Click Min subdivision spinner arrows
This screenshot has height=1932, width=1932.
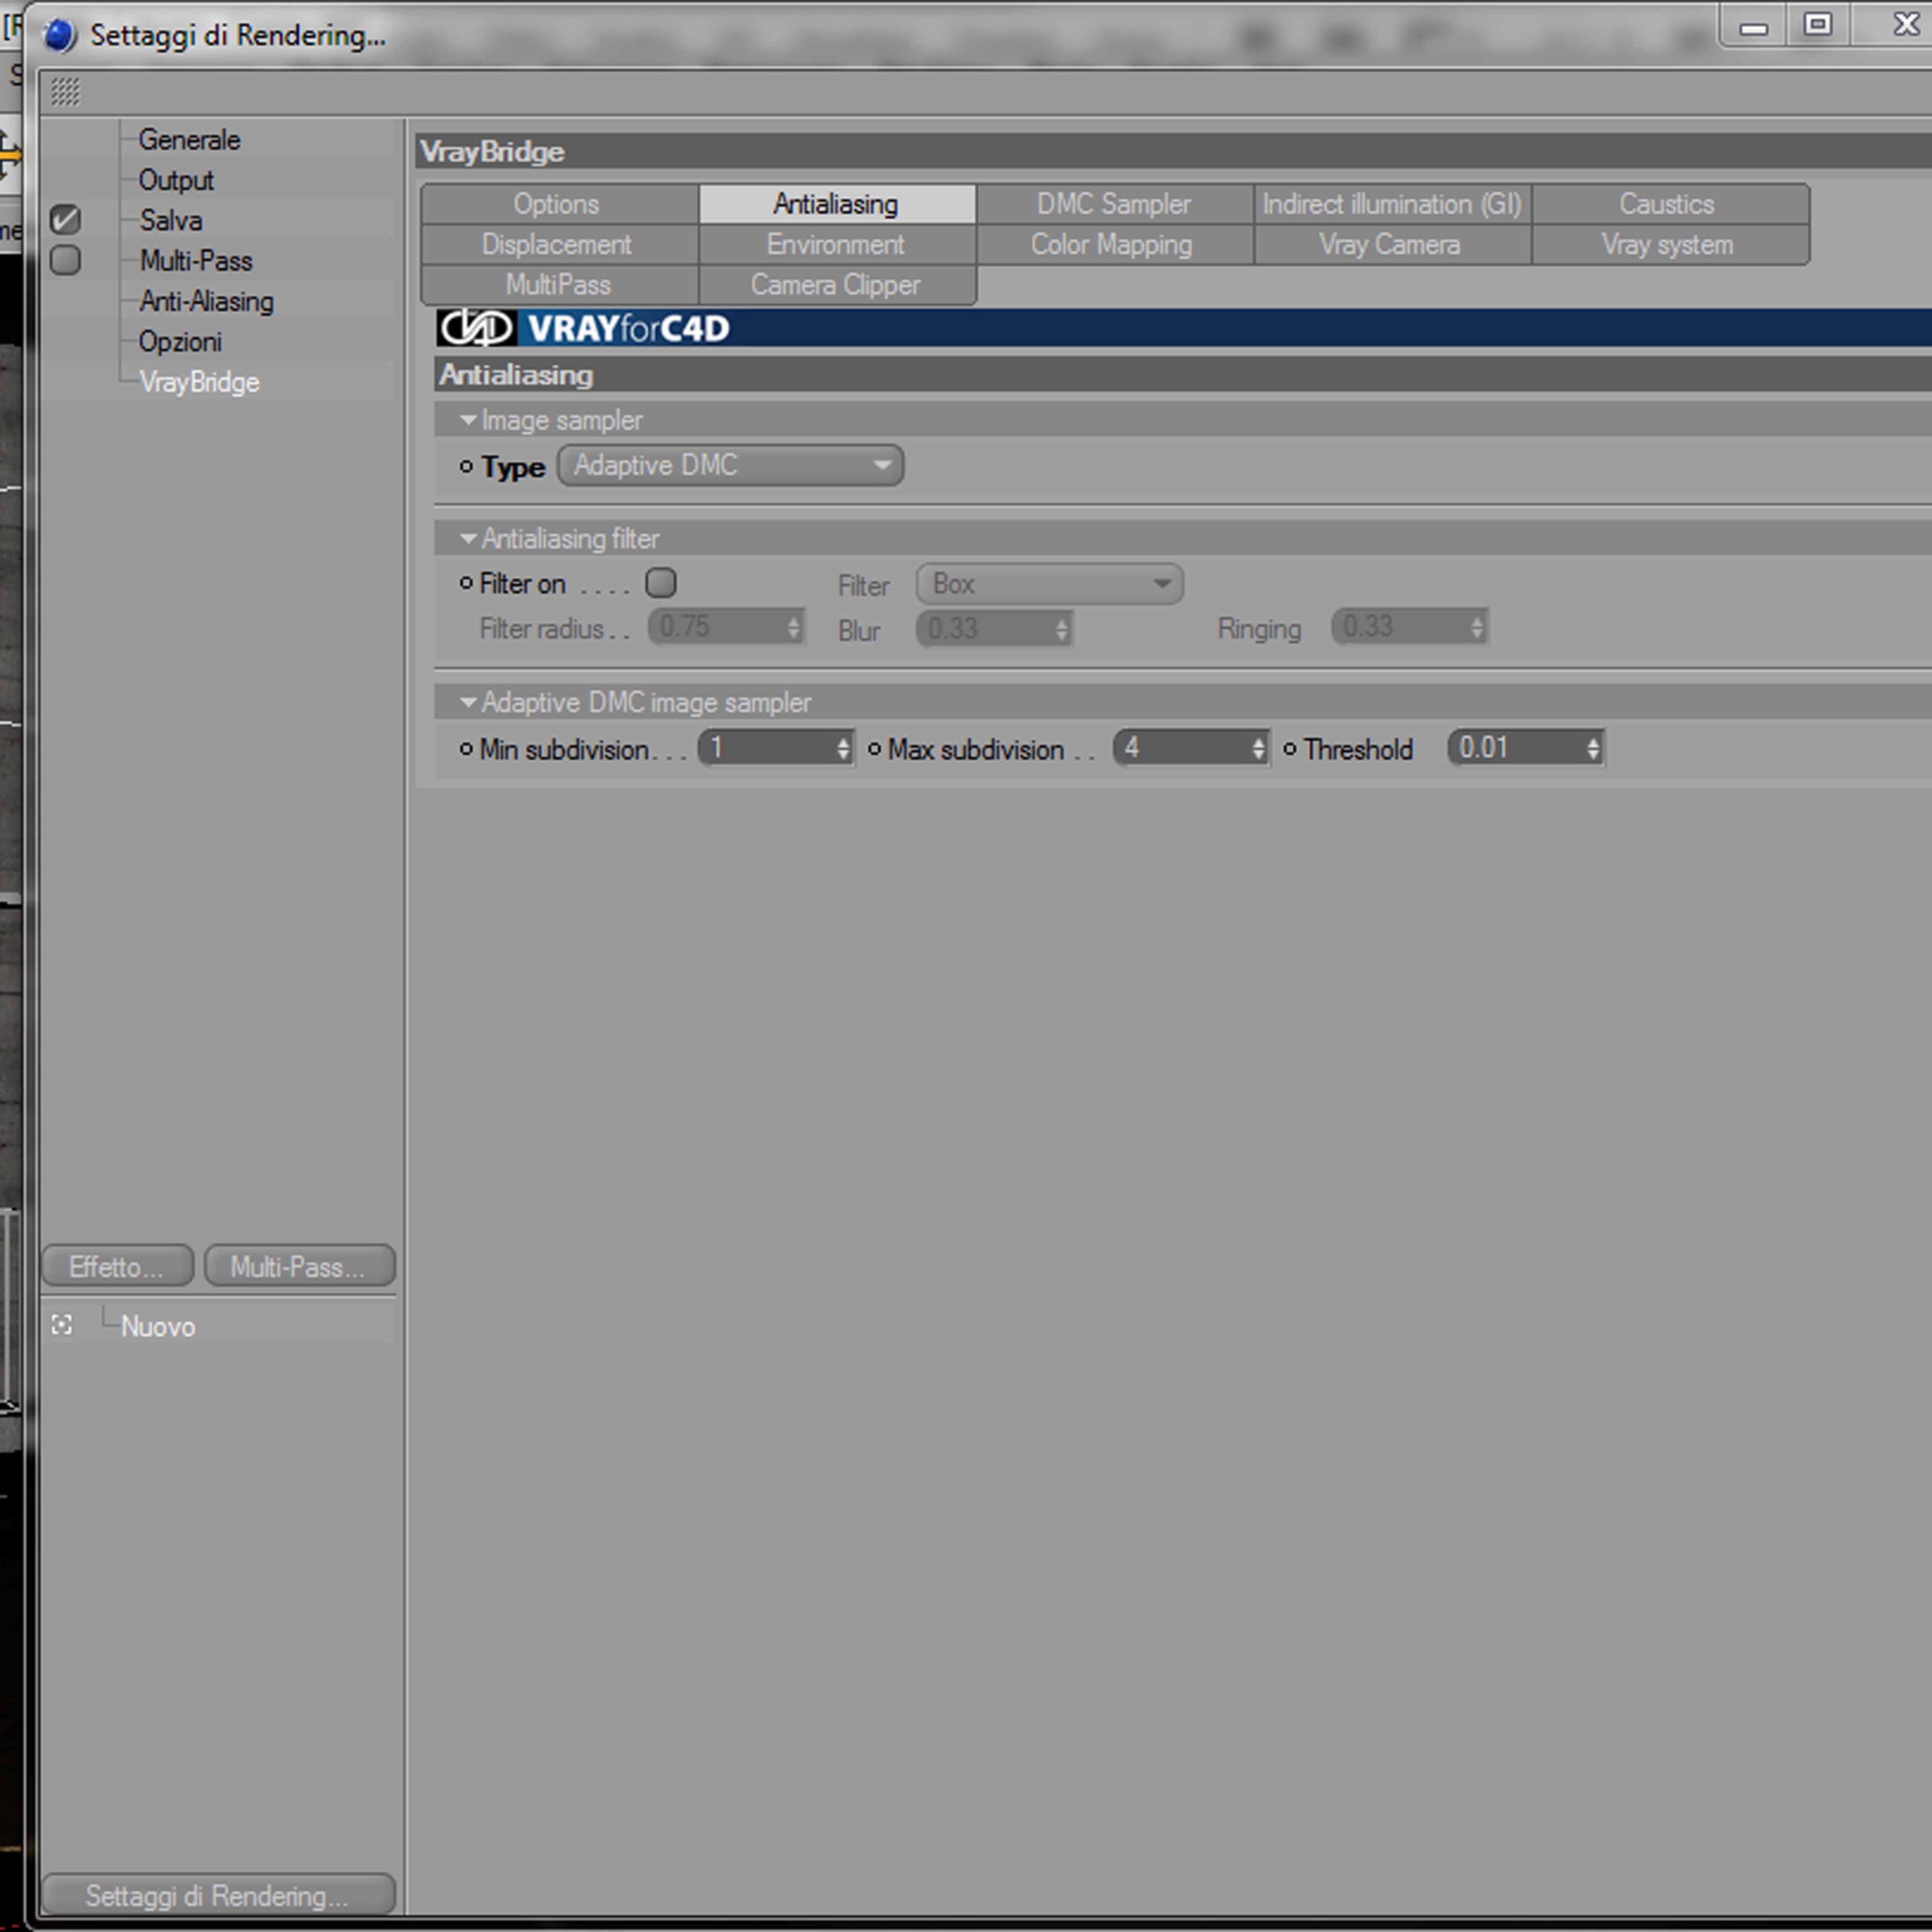point(843,748)
